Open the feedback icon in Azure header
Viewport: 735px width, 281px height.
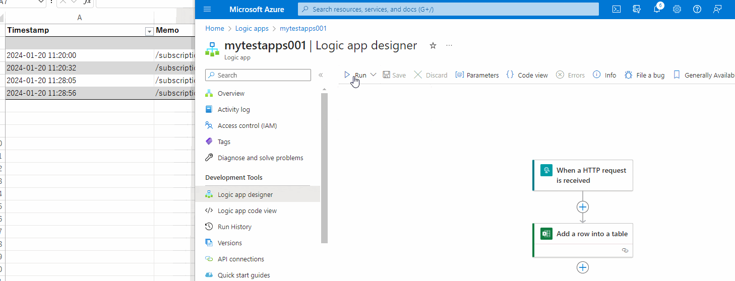[717, 9]
